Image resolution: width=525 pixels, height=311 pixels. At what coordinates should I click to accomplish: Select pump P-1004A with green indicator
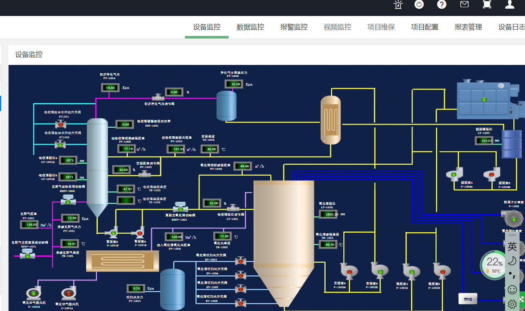(454, 174)
